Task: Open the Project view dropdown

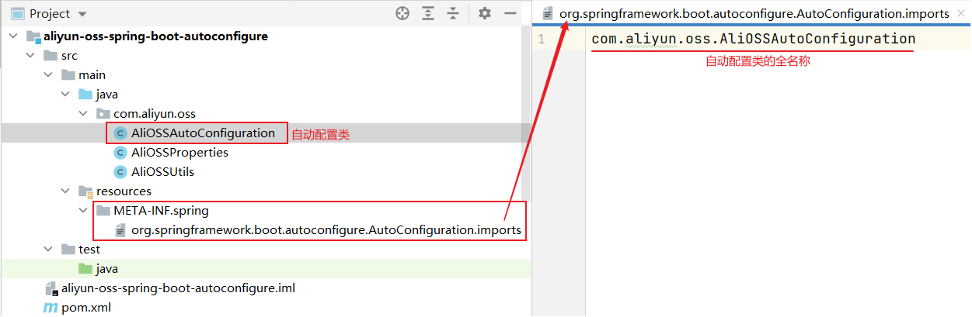Action: tap(82, 14)
